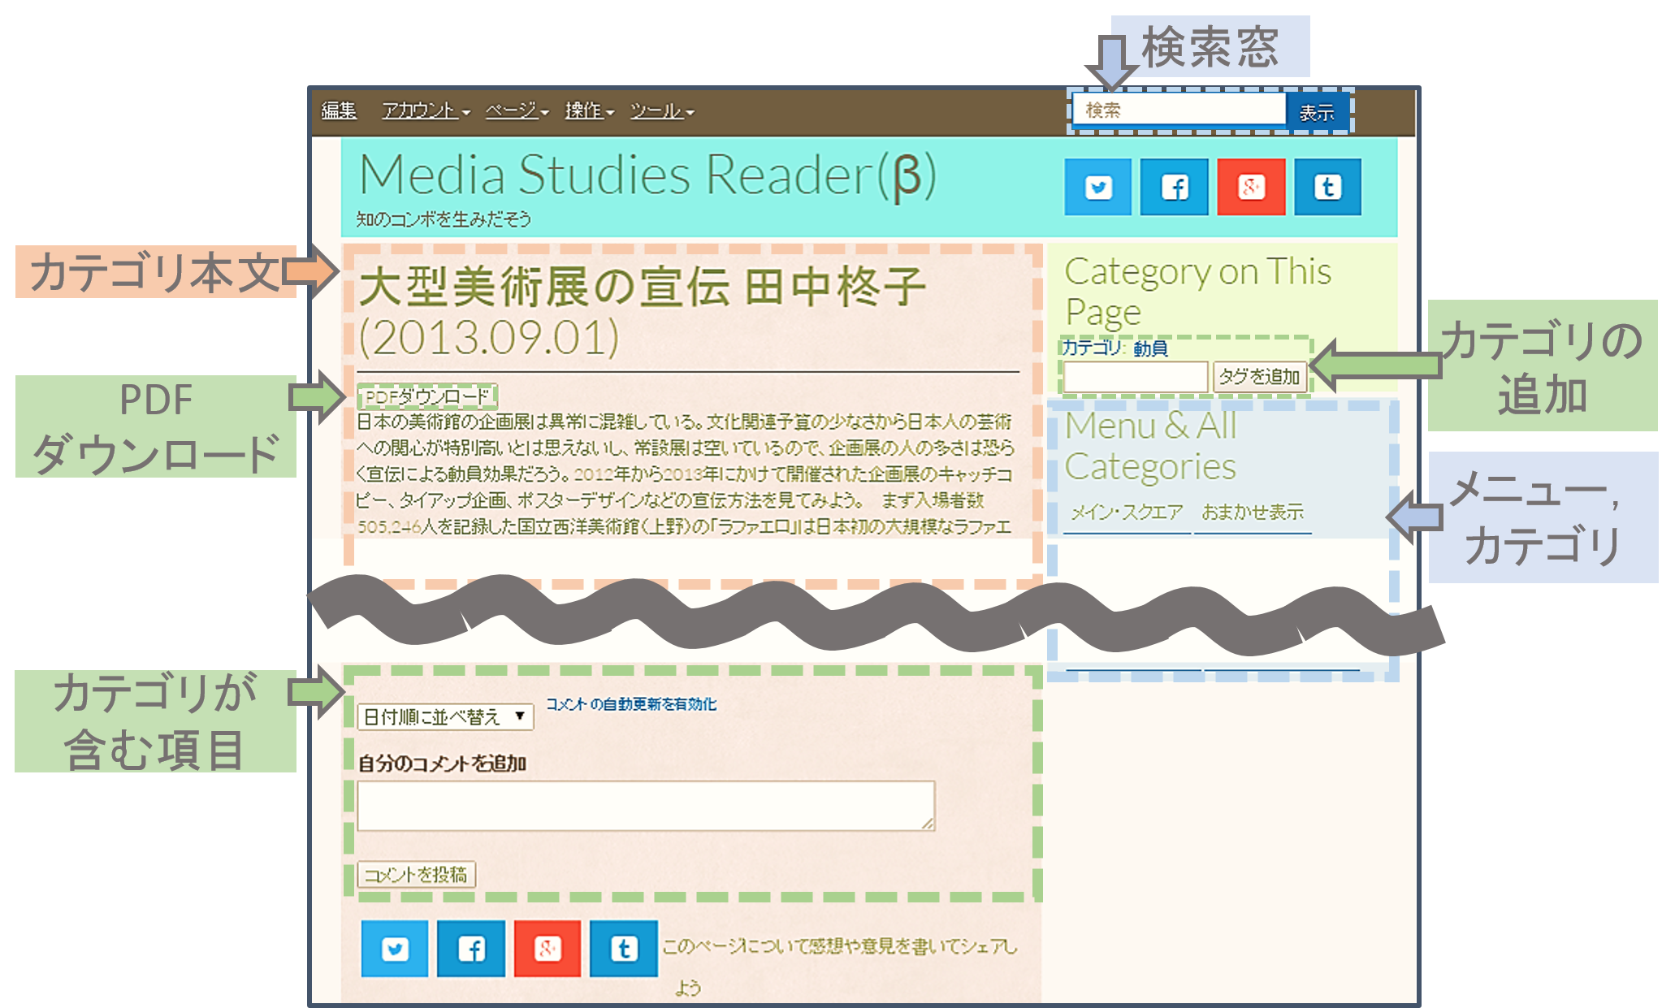1675x1008 pixels.
Task: Click the 検索 search input field
Action: coord(1179,110)
